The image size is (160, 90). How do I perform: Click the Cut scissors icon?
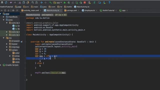20,2
